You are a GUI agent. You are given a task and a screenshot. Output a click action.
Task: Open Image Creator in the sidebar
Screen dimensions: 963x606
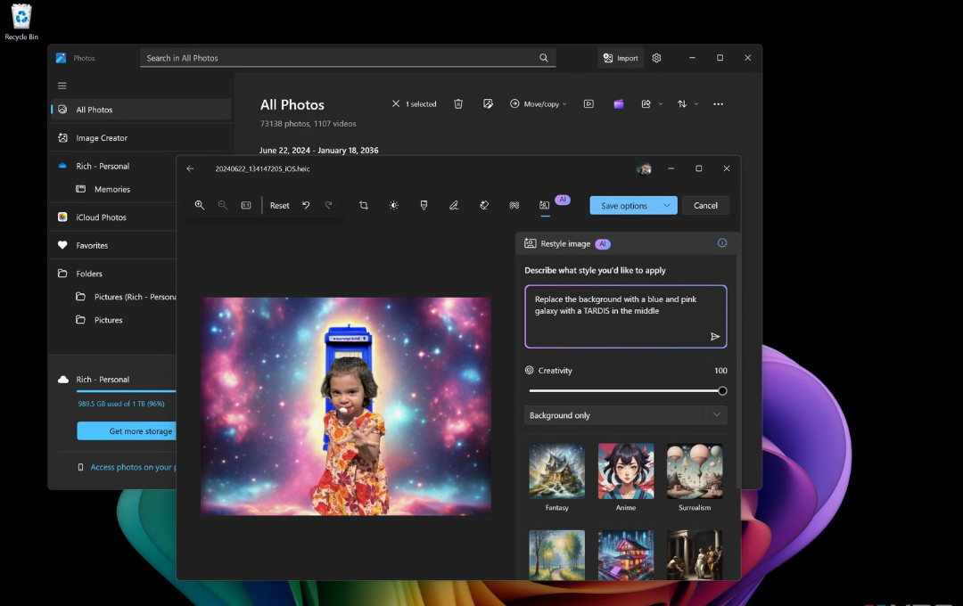click(x=102, y=138)
